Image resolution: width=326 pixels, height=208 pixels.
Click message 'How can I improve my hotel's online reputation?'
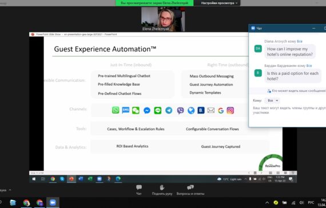[x=290, y=51]
